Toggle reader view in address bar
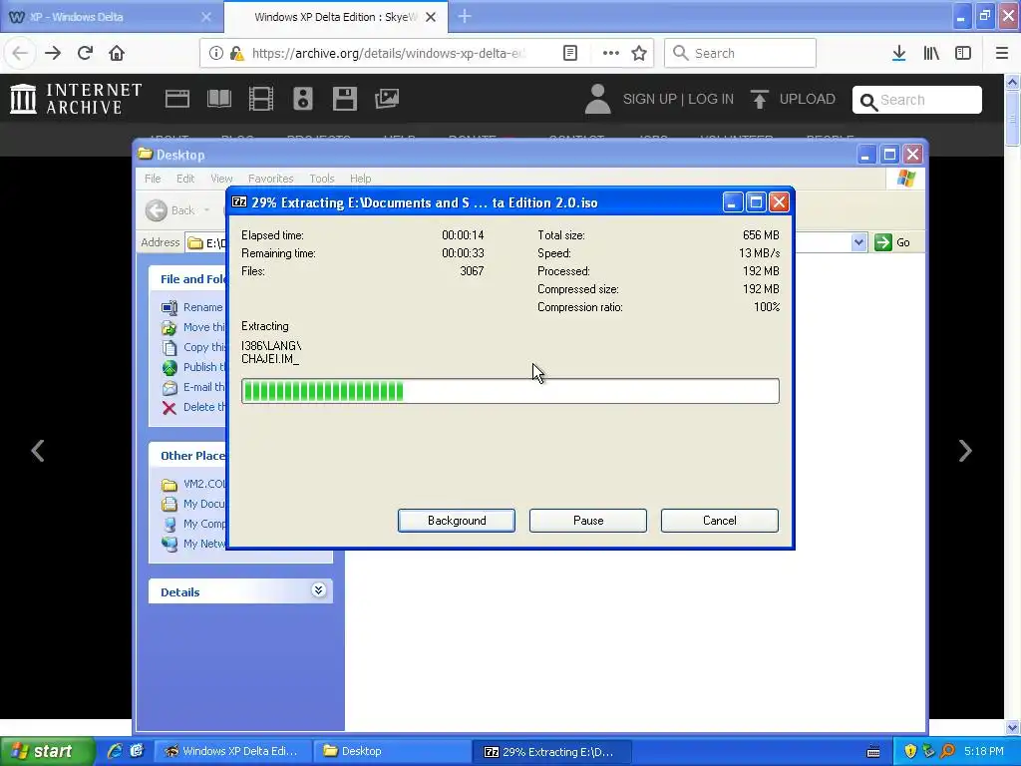This screenshot has width=1021, height=766. coord(569,53)
